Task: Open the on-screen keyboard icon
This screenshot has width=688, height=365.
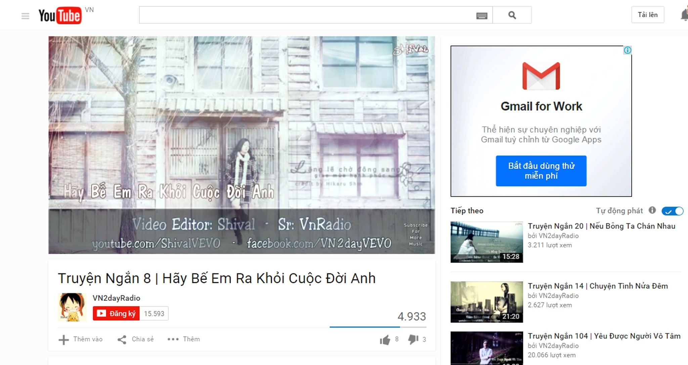Action: (x=482, y=15)
